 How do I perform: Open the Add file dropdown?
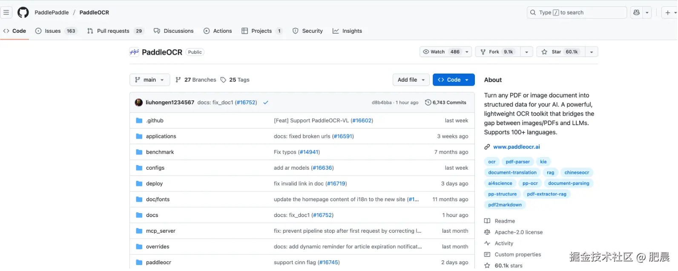click(x=411, y=80)
